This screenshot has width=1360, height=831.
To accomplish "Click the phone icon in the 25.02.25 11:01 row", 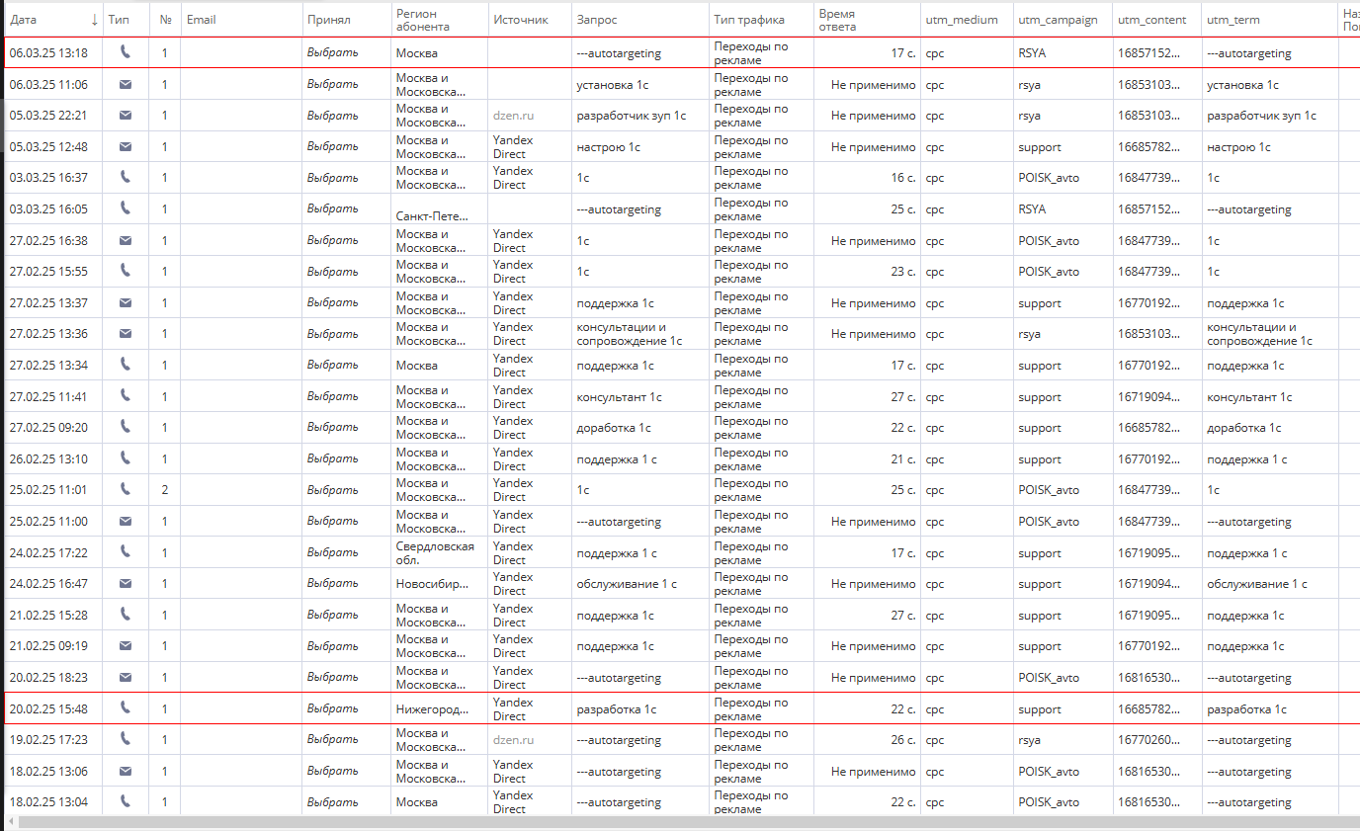I will [125, 489].
